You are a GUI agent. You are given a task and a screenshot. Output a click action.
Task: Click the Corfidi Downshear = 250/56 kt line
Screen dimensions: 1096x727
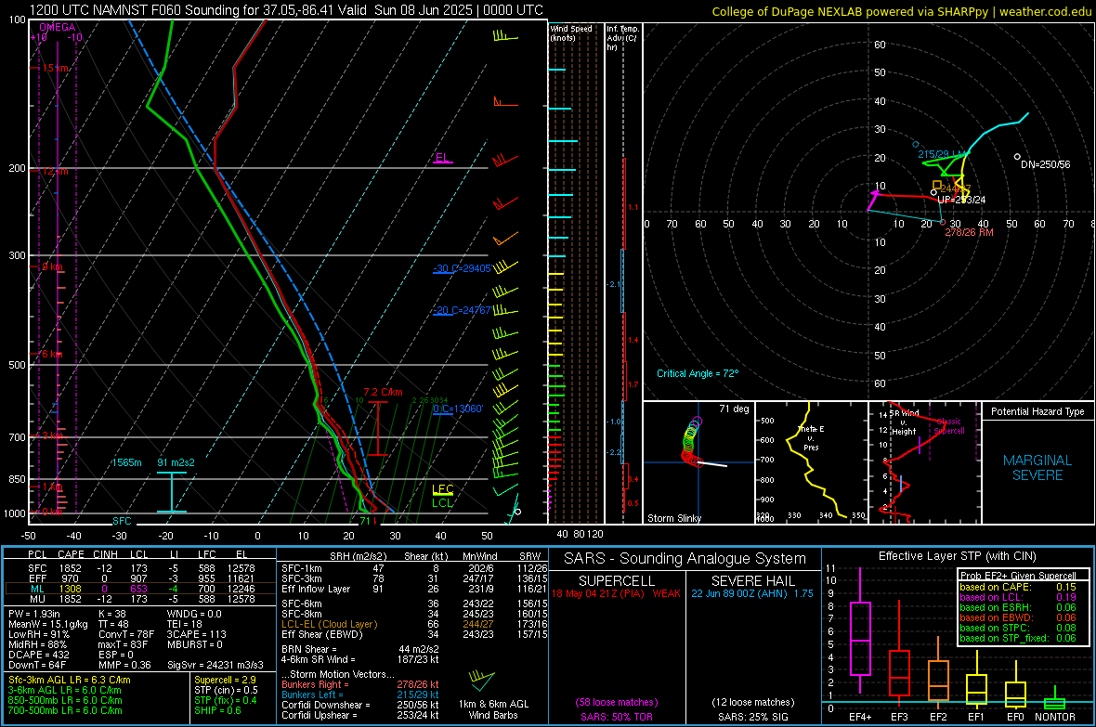tap(360, 705)
